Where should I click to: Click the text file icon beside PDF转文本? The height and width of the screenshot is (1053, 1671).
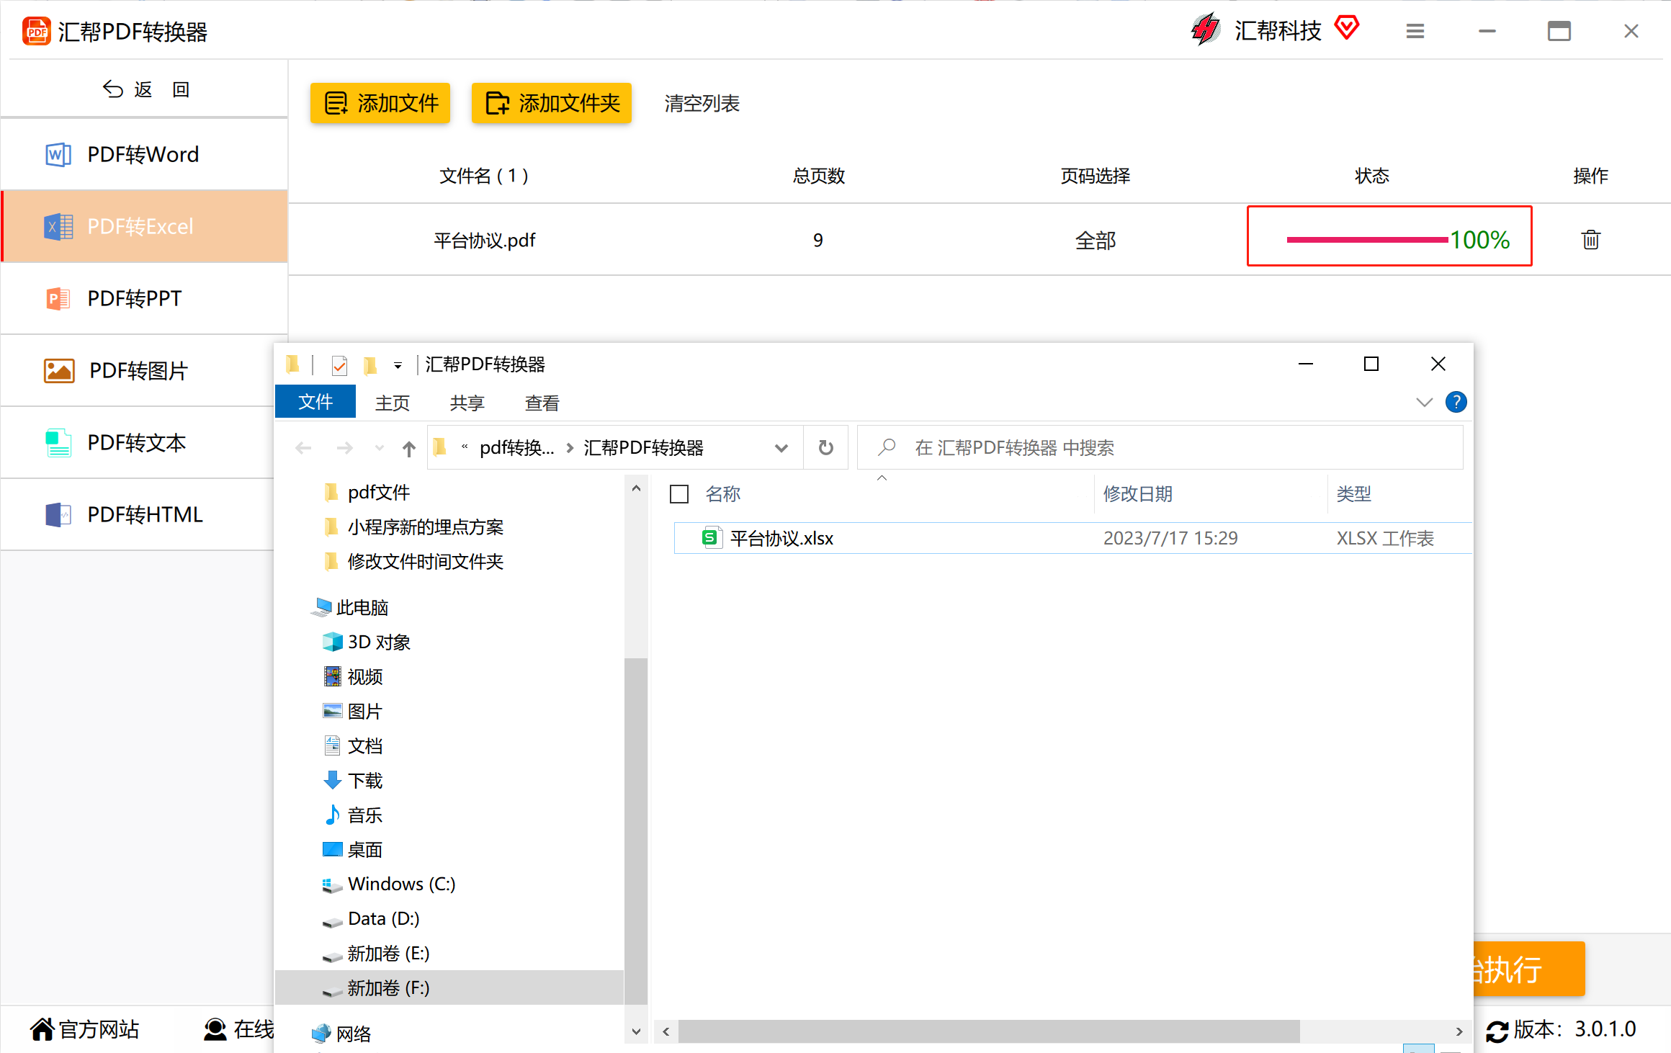[x=58, y=442]
